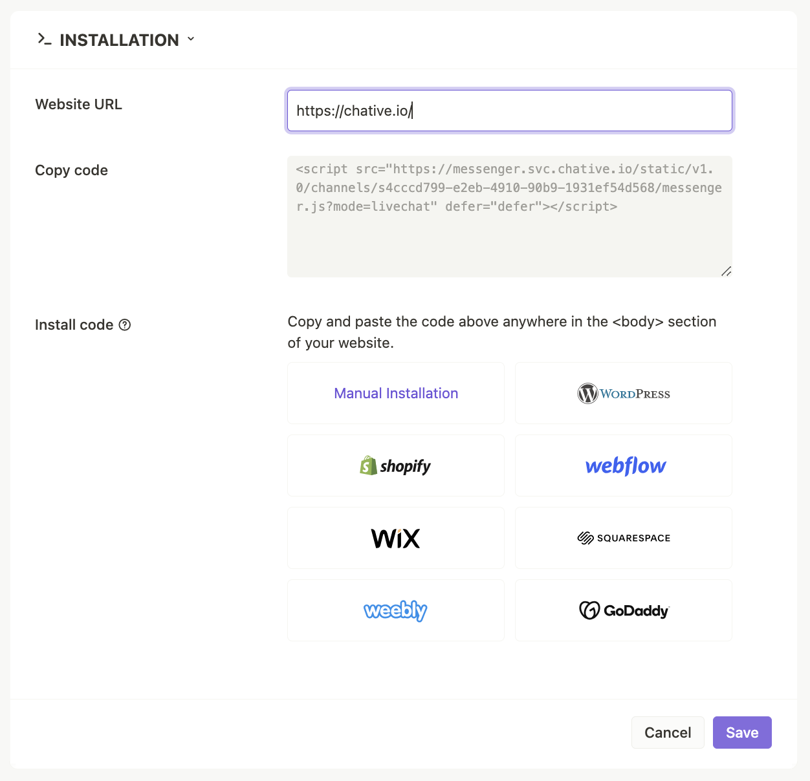The height and width of the screenshot is (781, 810).
Task: Click the terminal prompt icon beside INSTALLATION
Action: pos(44,39)
